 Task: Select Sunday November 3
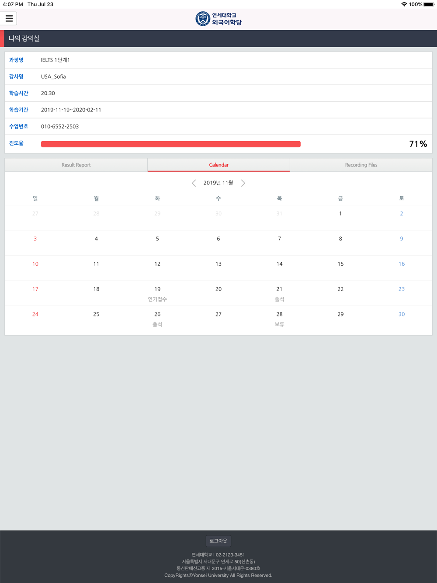coord(35,239)
